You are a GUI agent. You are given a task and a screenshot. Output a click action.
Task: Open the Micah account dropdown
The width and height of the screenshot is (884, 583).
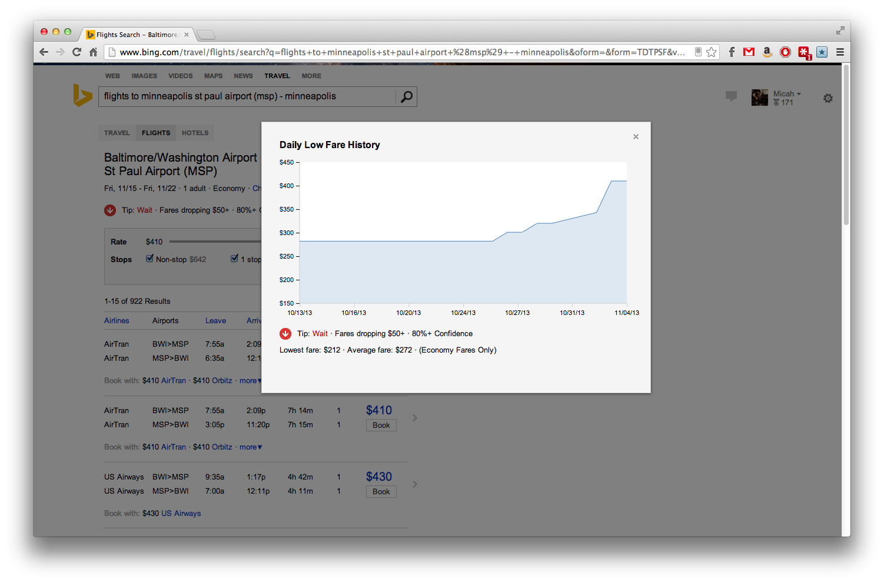[x=787, y=94]
